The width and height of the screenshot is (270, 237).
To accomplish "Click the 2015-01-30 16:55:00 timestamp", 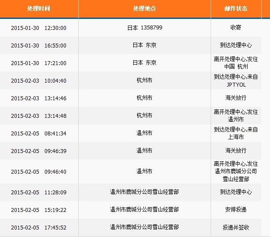I will click(39, 45).
